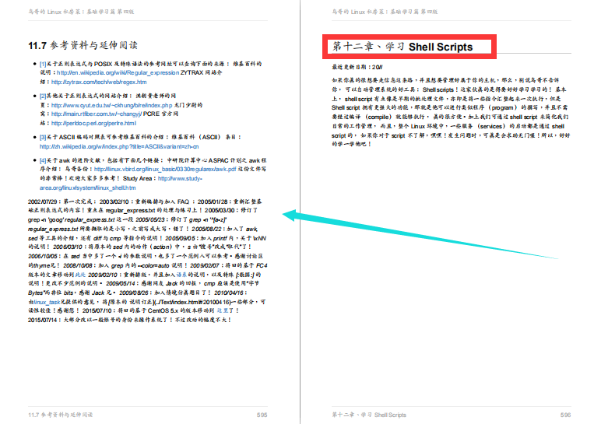Click the text '--color=auto' in changelog
Image resolution: width=601 pixels, height=424 pixels.
coord(153,265)
